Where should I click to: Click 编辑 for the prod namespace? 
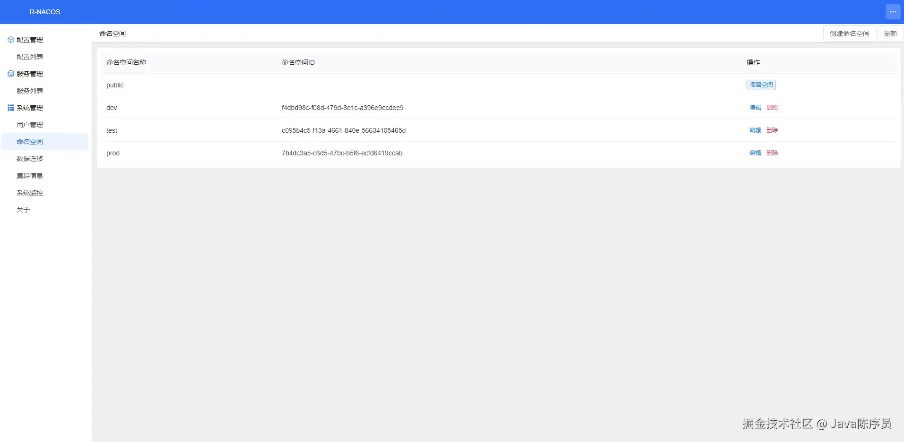[x=755, y=153]
